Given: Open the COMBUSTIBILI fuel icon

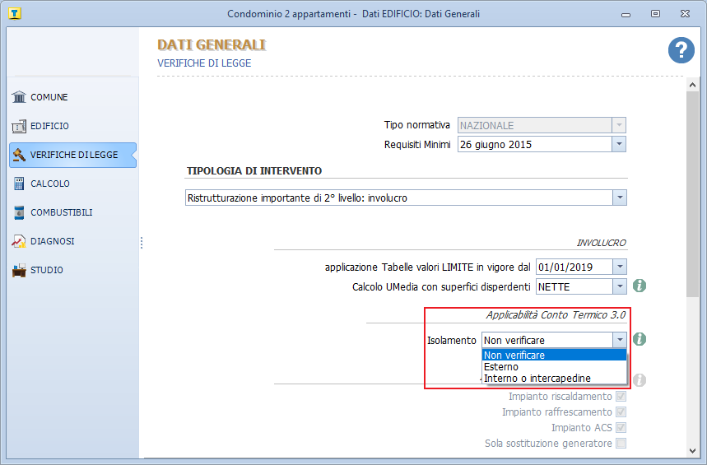Looking at the screenshot, I should tap(19, 212).
